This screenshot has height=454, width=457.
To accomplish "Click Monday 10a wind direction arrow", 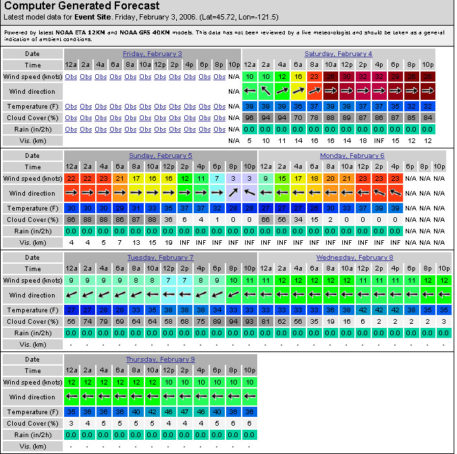I will [x=347, y=193].
